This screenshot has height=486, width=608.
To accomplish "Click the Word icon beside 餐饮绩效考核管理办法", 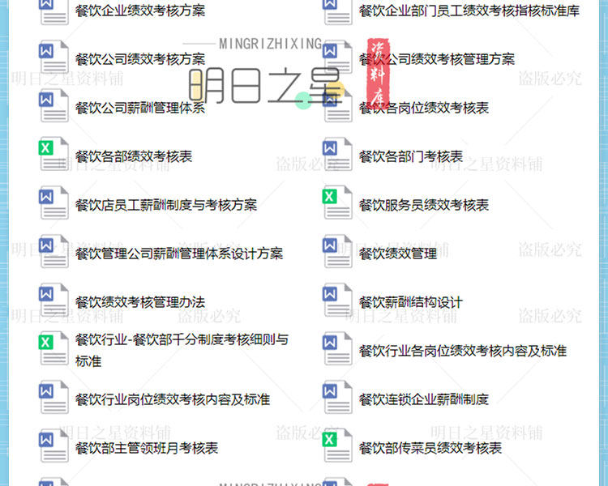I will click(54, 300).
